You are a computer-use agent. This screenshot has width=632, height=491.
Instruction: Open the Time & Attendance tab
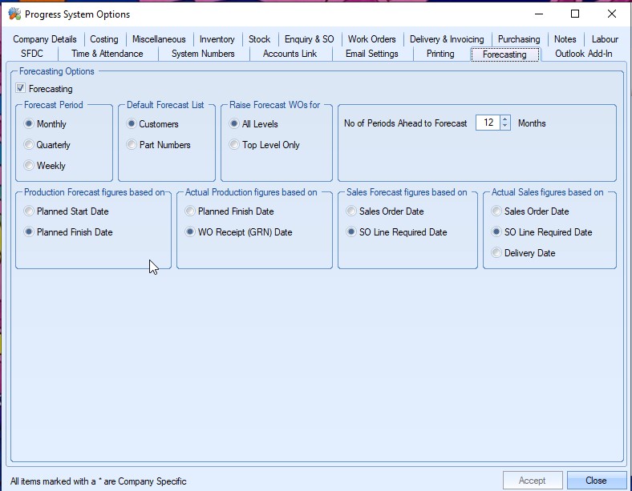107,54
